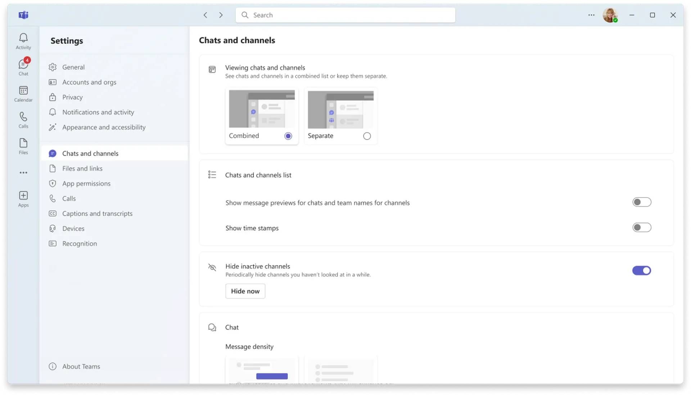Turn on Show time stamps toggle
Image resolution: width=691 pixels, height=395 pixels.
click(x=641, y=227)
